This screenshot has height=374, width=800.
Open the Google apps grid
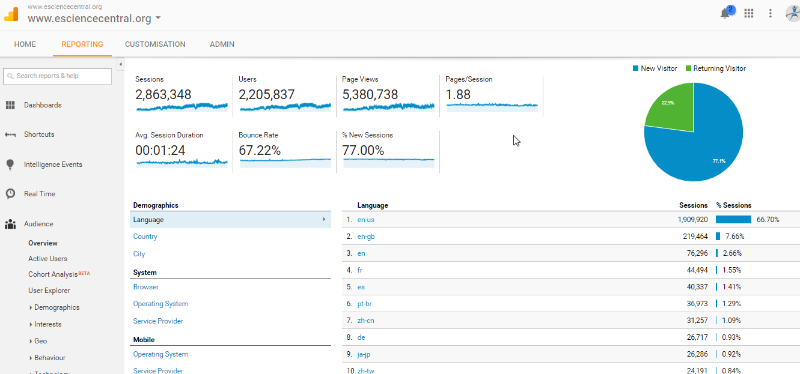click(748, 12)
